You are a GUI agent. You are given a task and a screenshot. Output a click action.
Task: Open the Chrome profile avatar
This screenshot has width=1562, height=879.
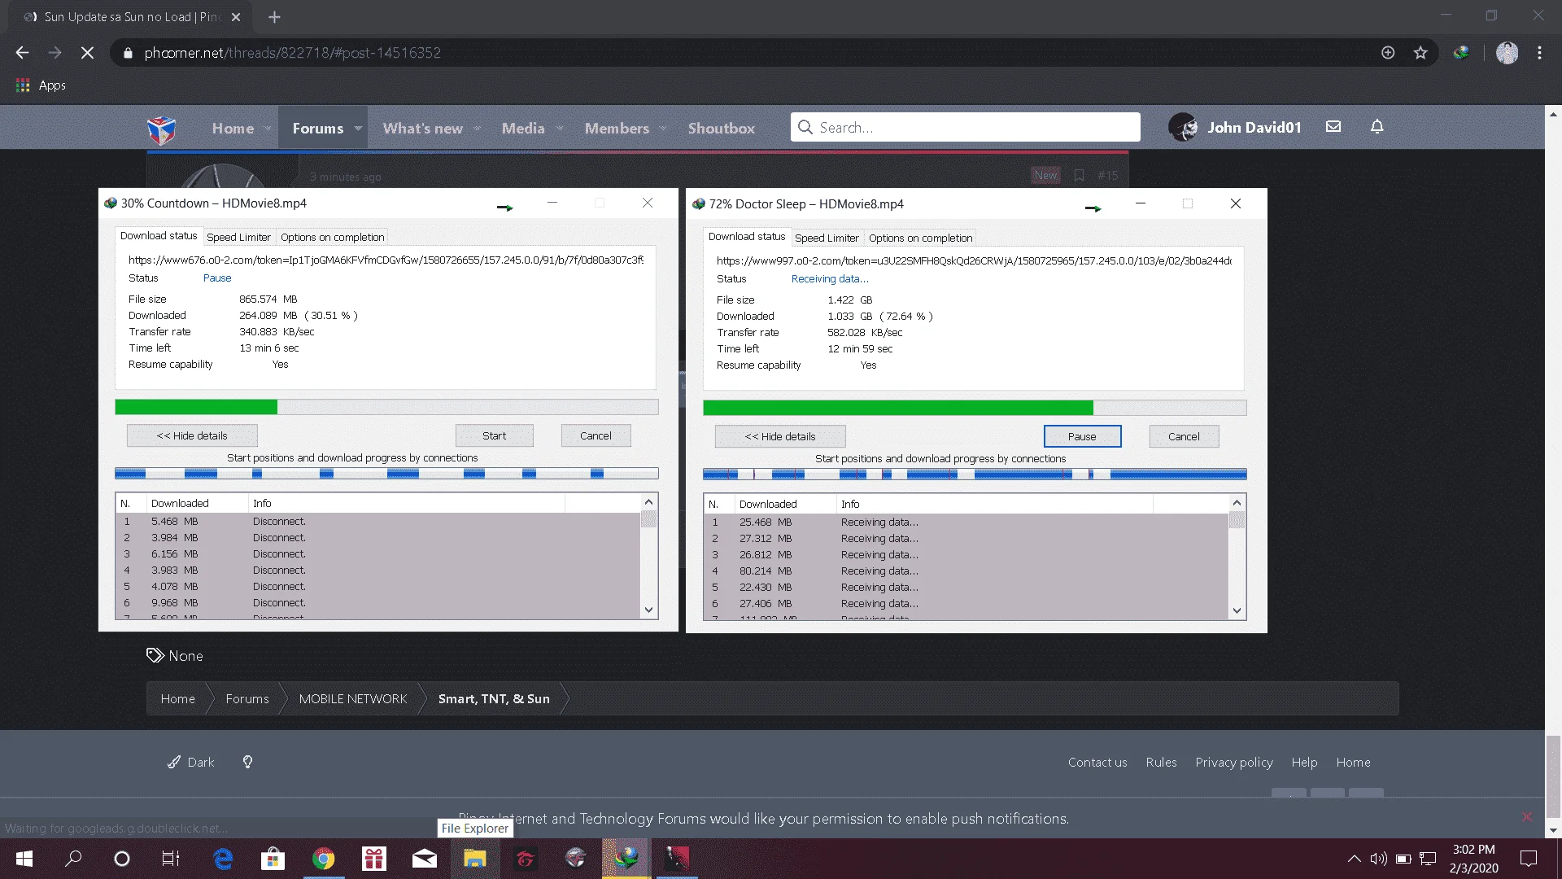[x=1507, y=53]
